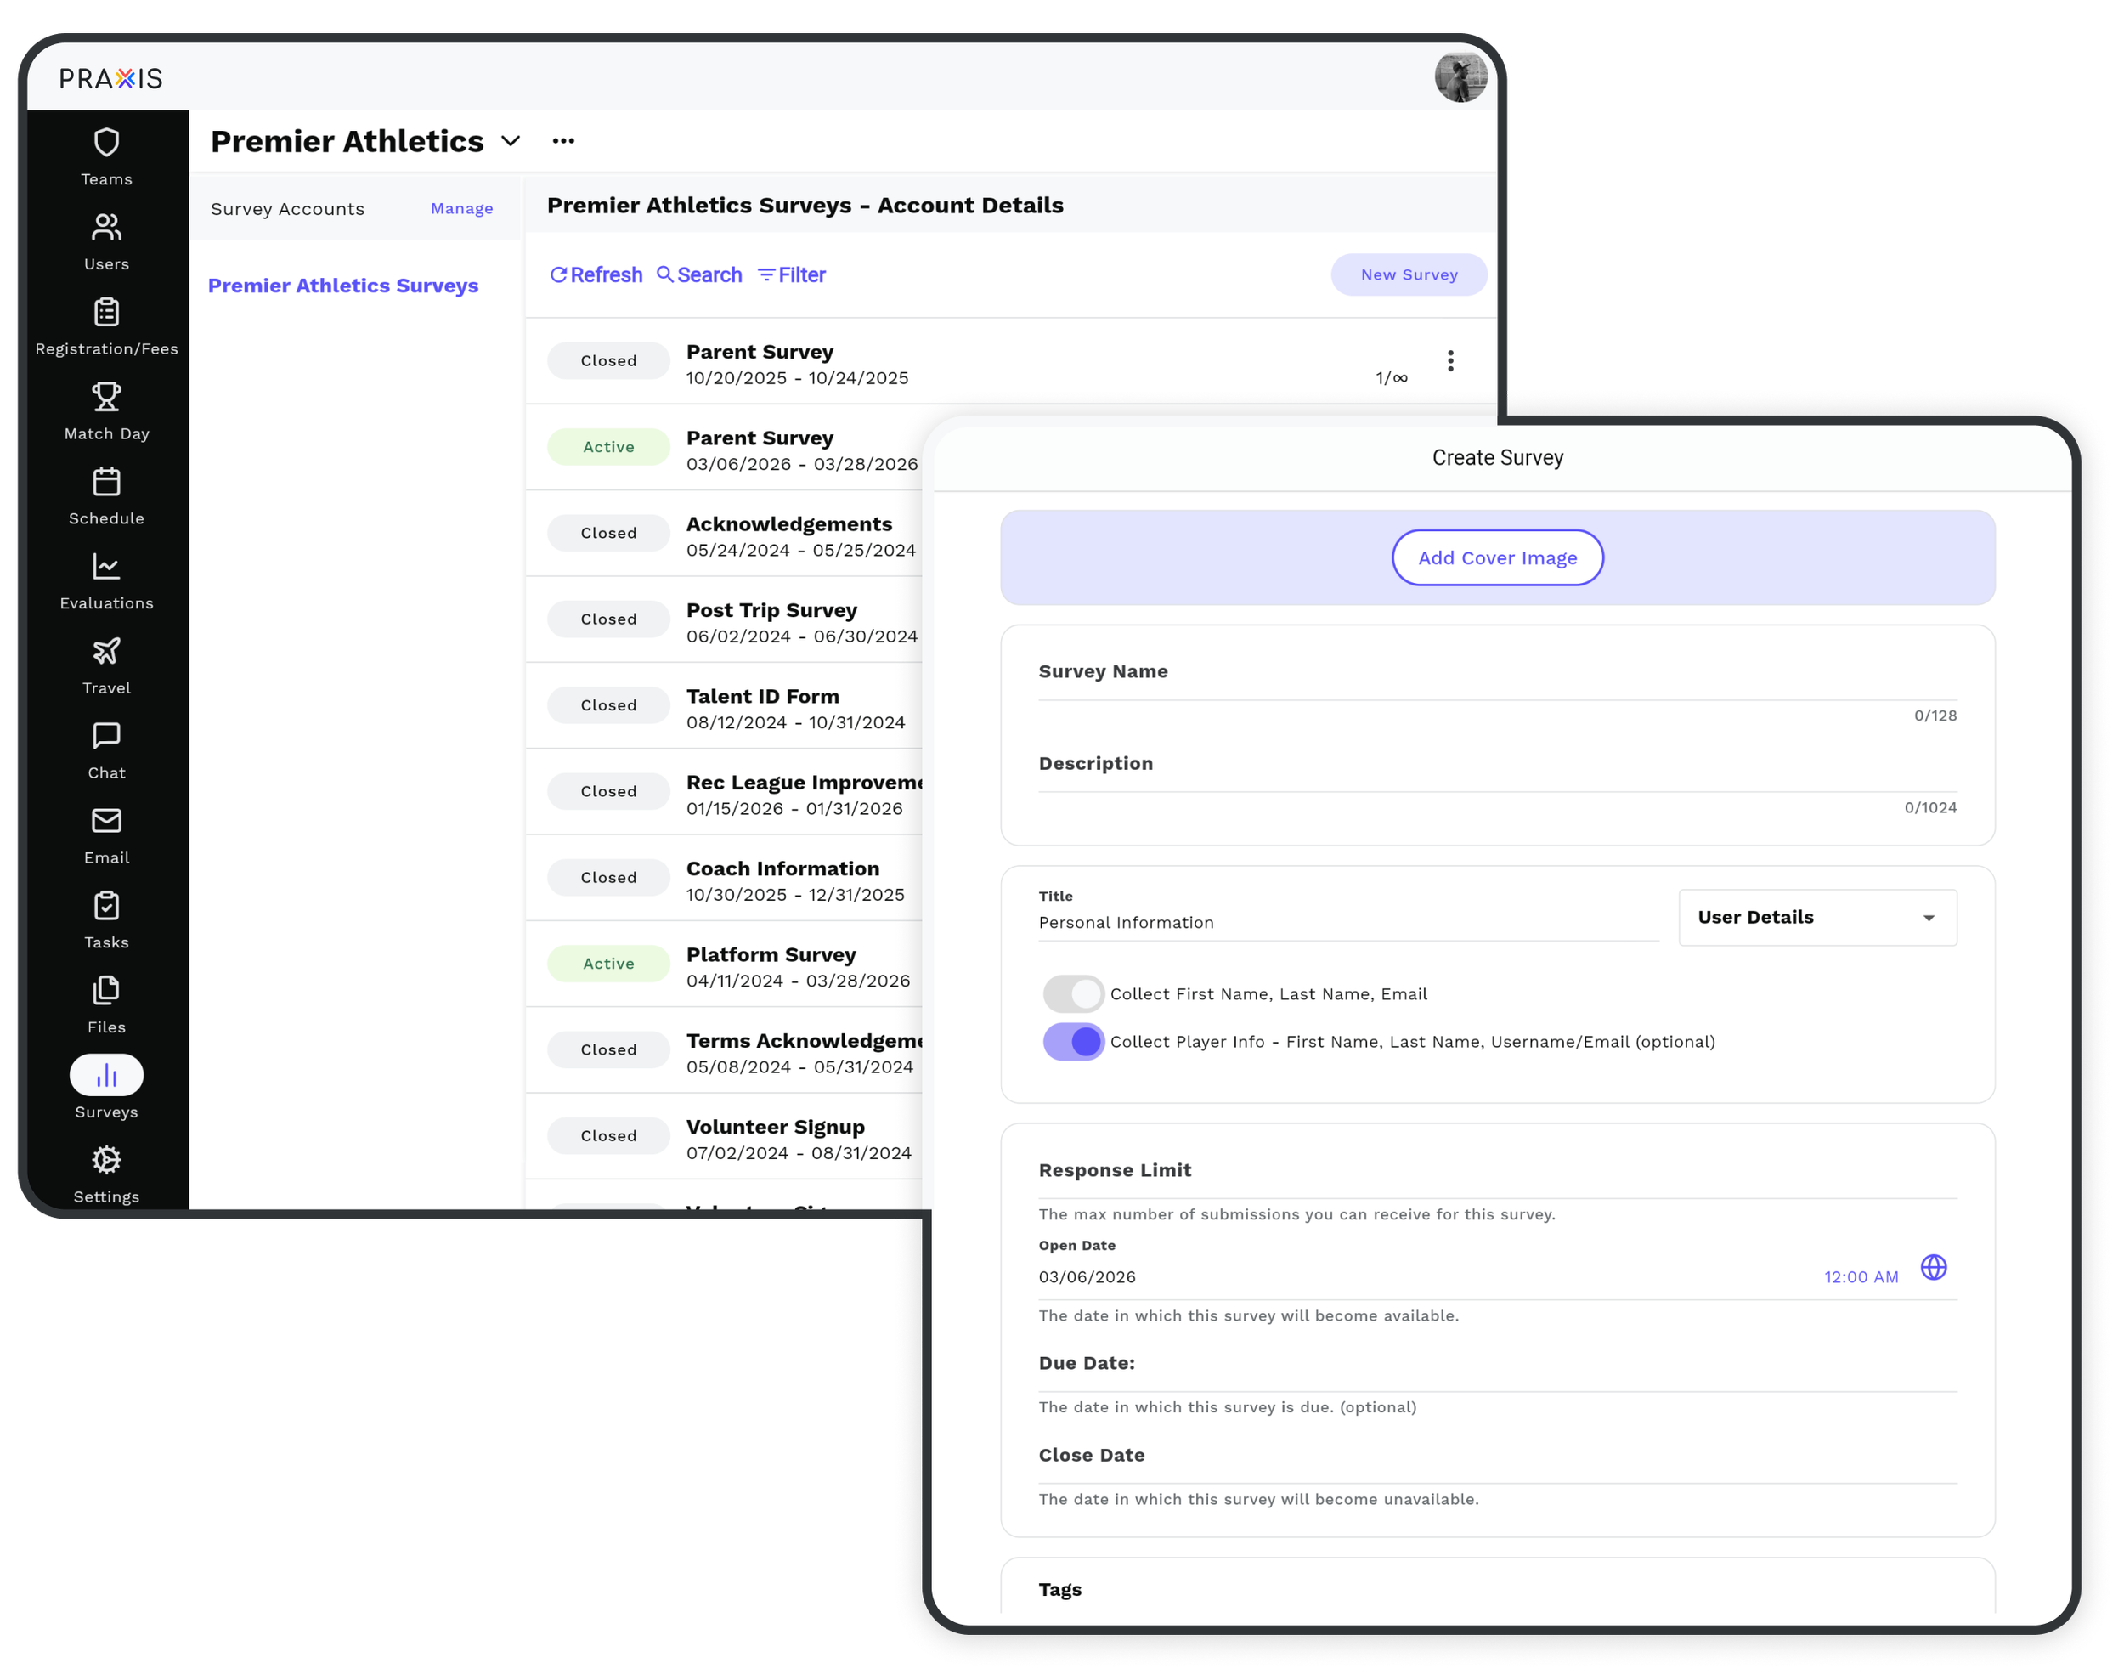Open the Filter option

tap(792, 275)
